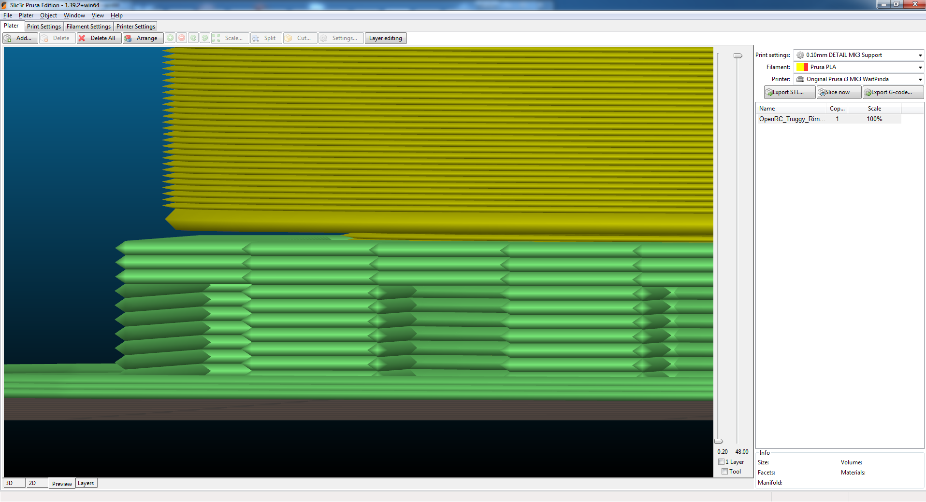Click the lower layer slider handle at 0.20
Viewport: 926px width, 502px height.
tap(719, 441)
